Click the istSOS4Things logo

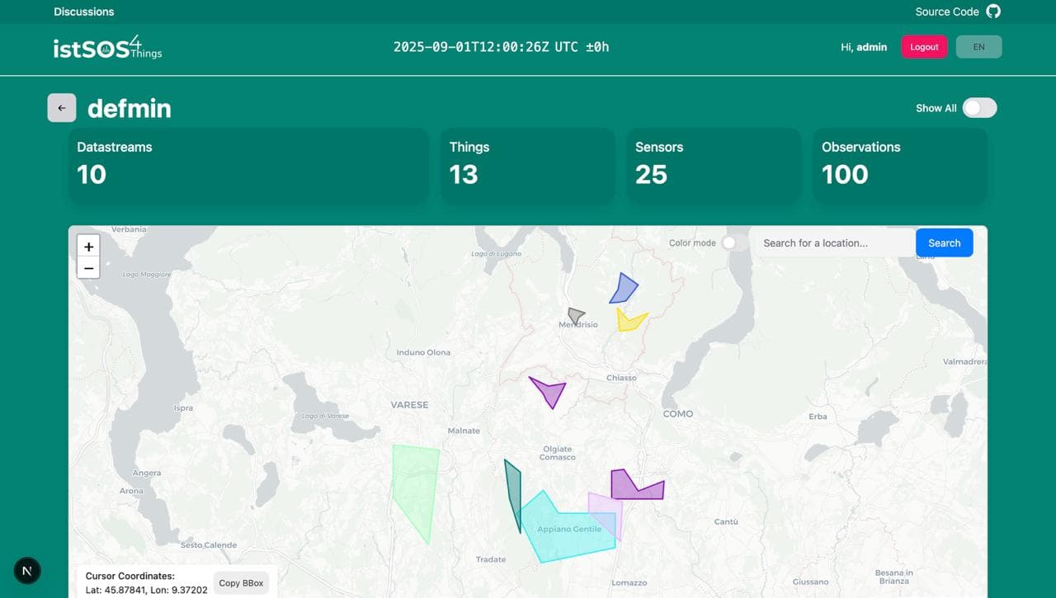pos(107,47)
